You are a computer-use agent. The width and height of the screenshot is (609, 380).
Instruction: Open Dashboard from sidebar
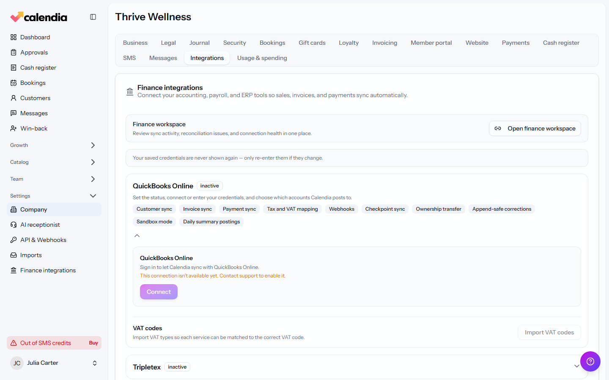(x=54, y=37)
